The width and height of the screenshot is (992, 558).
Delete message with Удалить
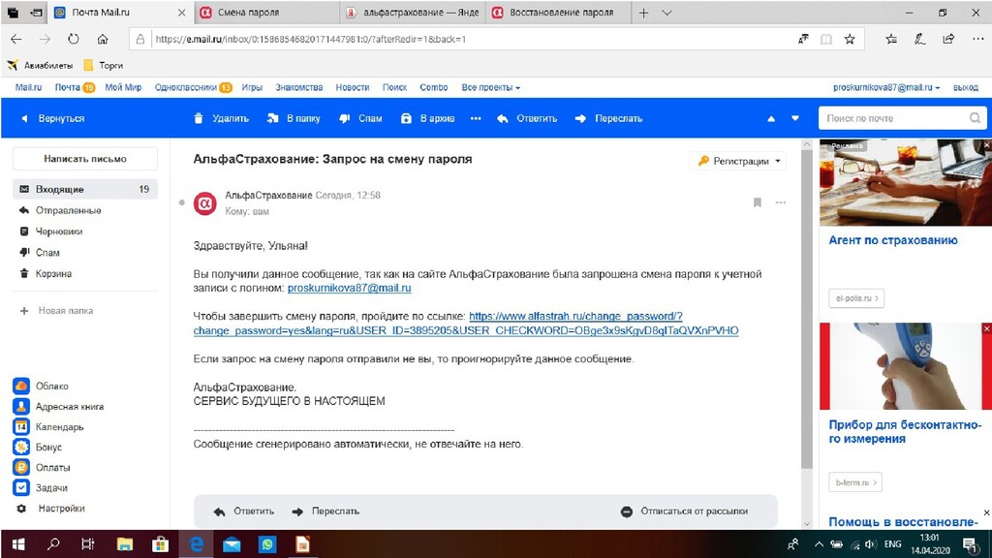[222, 118]
